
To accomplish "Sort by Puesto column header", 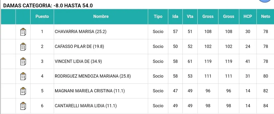I will tap(42, 16).
